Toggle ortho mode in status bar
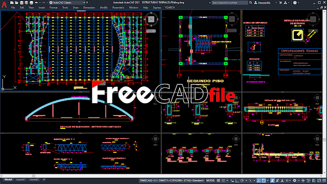This screenshot has height=184, width=327. point(237,180)
